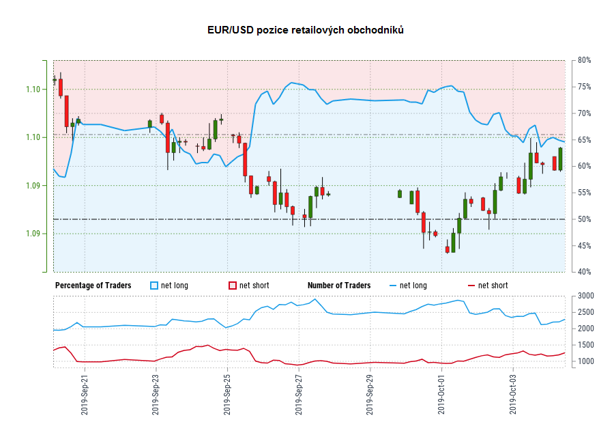Click net short label beside the red line marker
Viewport: 614px width, 444px height.
[x=493, y=286]
